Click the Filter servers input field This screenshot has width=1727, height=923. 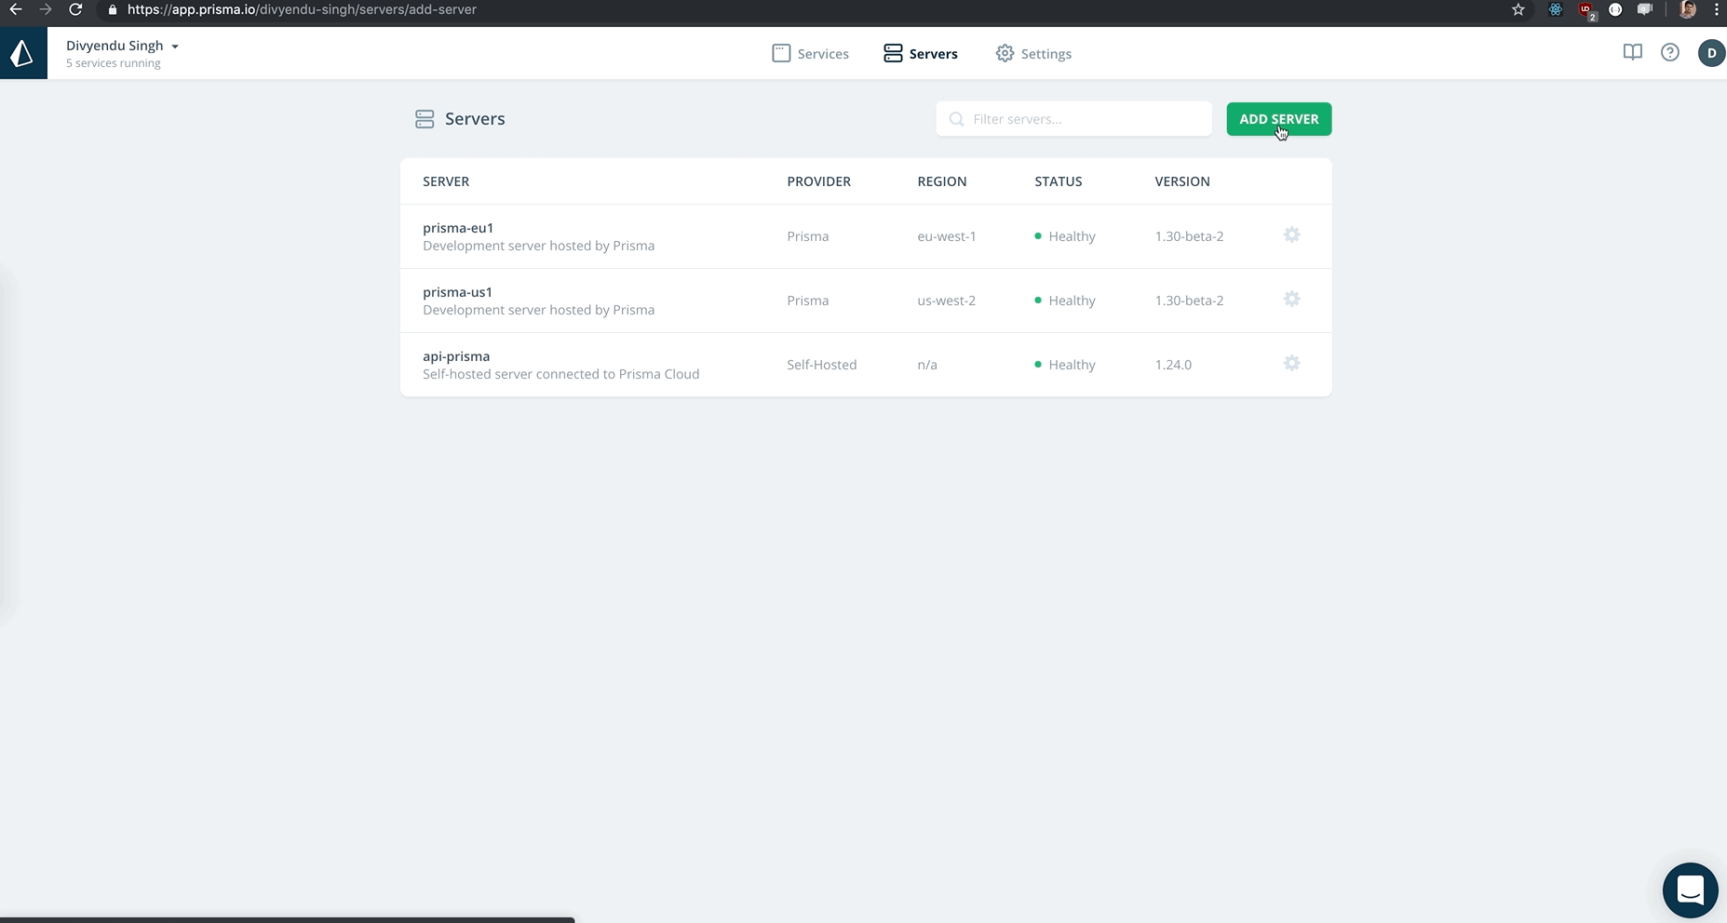pos(1073,119)
